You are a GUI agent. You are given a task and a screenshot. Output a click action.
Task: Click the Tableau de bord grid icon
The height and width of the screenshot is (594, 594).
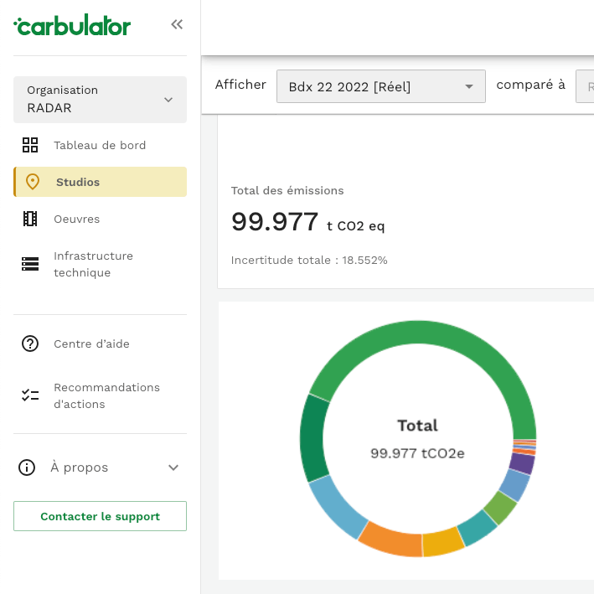tap(30, 145)
